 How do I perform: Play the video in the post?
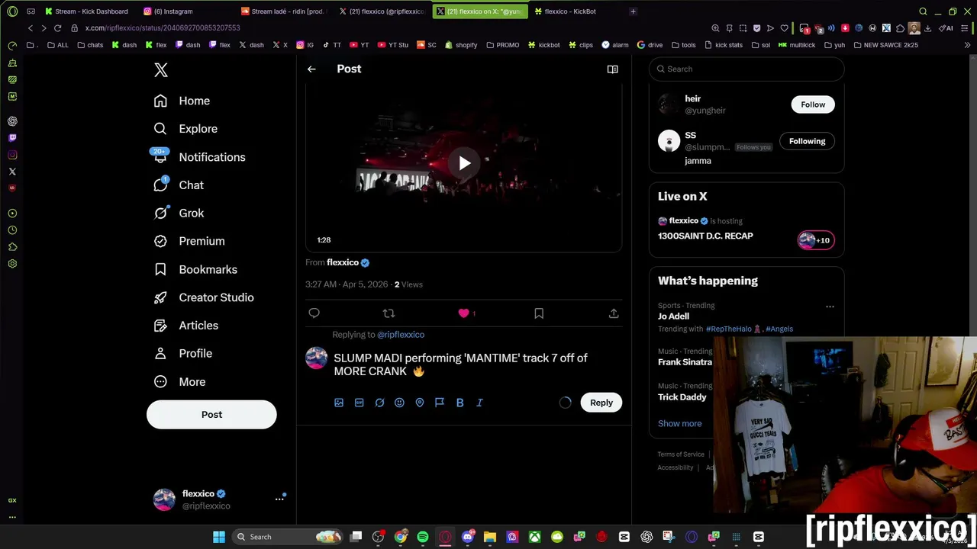click(x=464, y=163)
